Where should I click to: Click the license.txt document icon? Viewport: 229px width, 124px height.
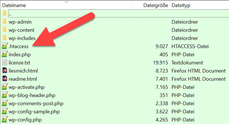pos(4,63)
